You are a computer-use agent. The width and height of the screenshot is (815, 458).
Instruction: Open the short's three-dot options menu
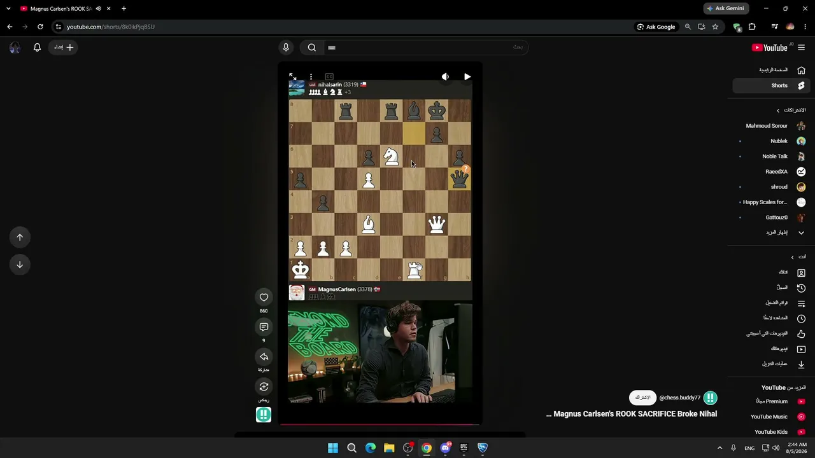311,77
